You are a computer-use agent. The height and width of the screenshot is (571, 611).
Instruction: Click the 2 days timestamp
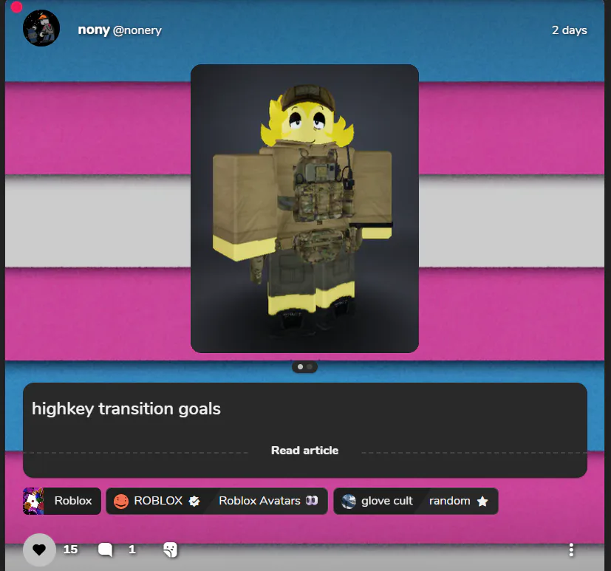click(570, 30)
